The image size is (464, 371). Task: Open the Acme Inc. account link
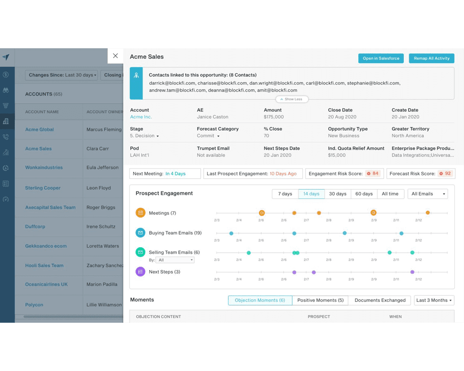tap(141, 117)
